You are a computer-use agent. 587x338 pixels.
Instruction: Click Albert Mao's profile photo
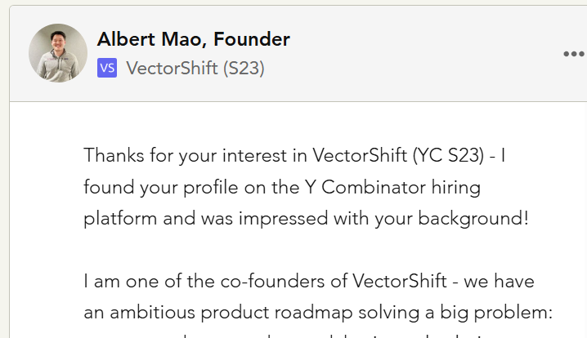point(58,53)
